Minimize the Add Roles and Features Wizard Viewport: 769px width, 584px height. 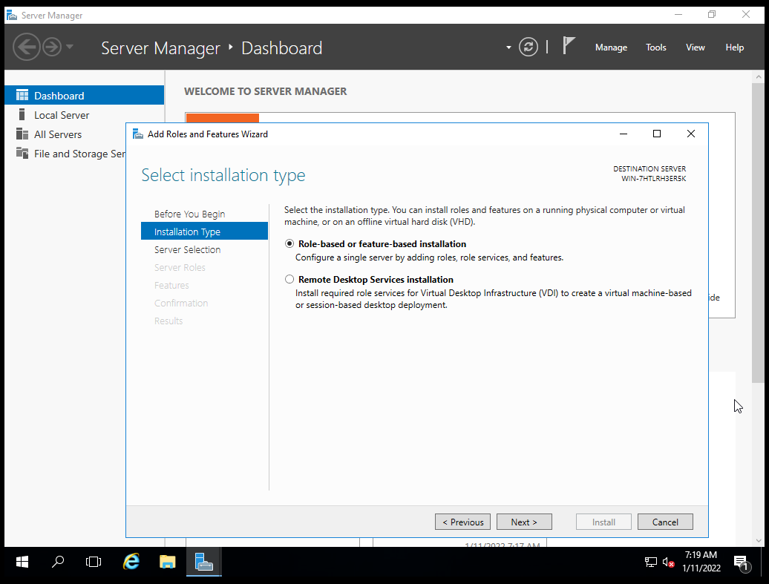624,134
